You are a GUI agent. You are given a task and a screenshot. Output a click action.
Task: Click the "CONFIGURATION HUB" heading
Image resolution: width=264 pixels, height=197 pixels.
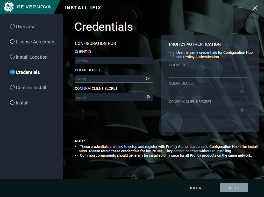click(x=95, y=43)
